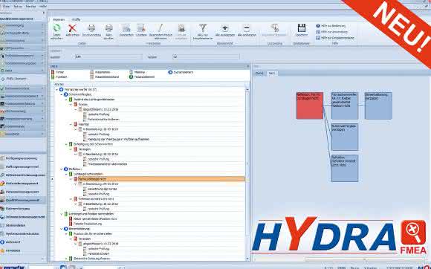
Task: Collapse the Reflektor system element node
Action: pos(62,169)
